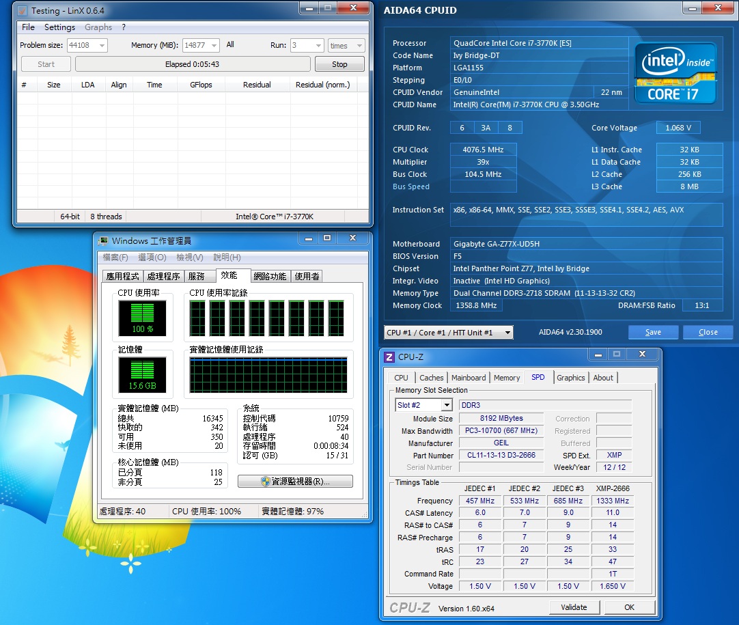The width and height of the screenshot is (739, 625).
Task: Click the CPU Clock value 4076.5 MHz
Action: coord(483,150)
